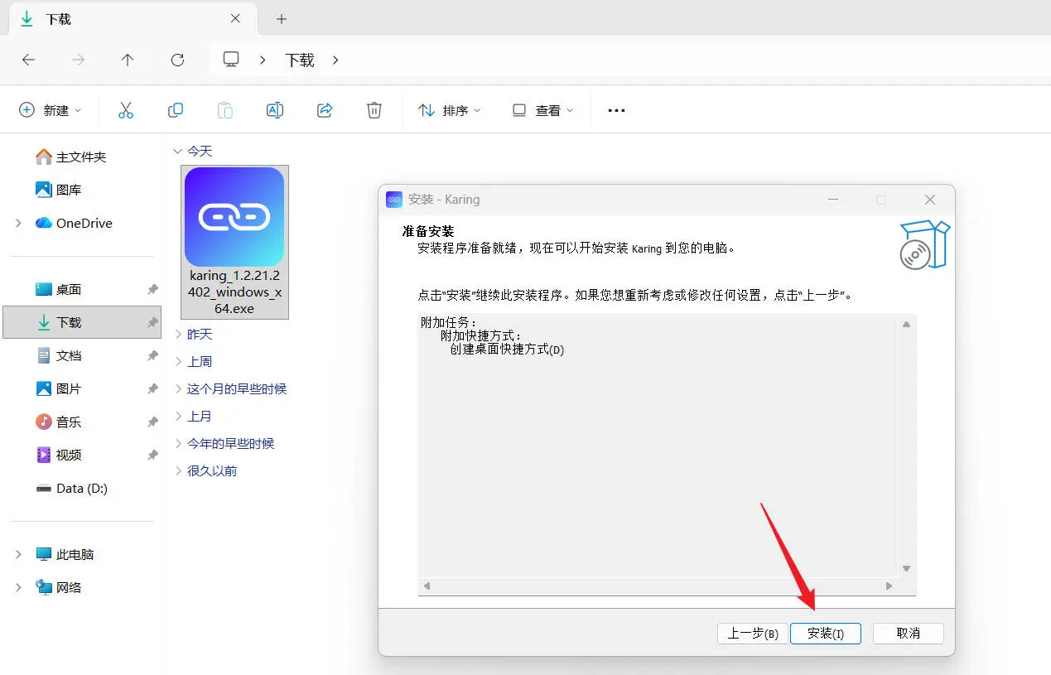
Task: Click the summary box scroll-left arrow
Action: pyautogui.click(x=427, y=586)
